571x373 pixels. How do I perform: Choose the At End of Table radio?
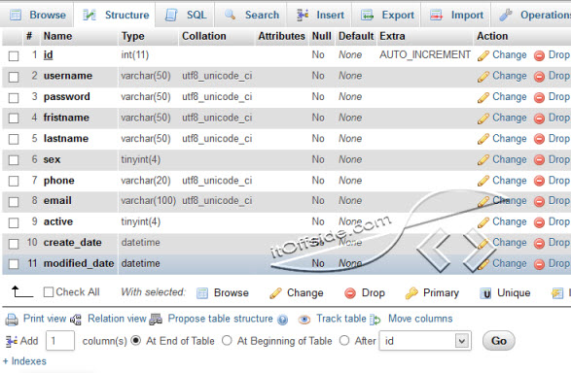(136, 341)
